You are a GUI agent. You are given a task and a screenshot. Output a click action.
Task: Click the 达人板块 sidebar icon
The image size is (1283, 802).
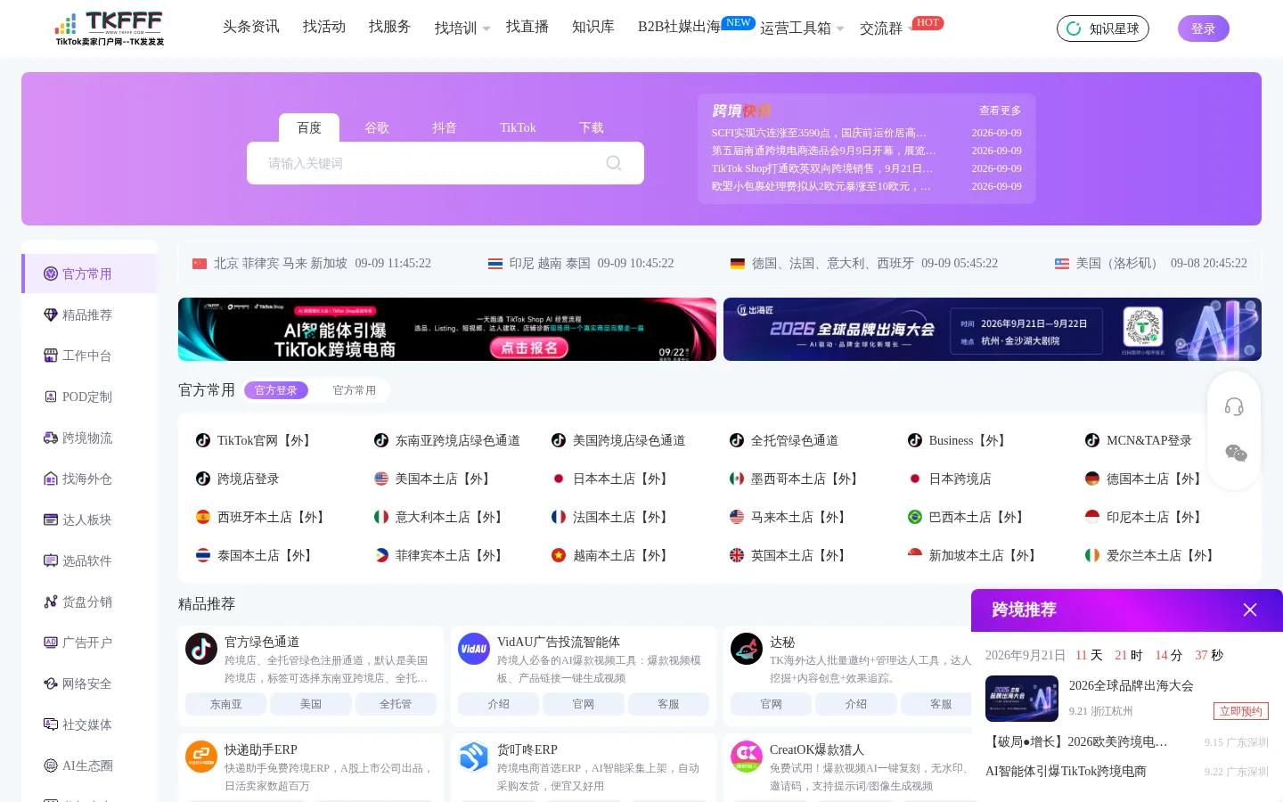51,520
